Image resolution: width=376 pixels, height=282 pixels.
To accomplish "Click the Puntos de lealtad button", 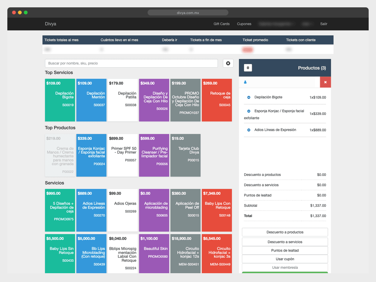I will pos(285,250).
